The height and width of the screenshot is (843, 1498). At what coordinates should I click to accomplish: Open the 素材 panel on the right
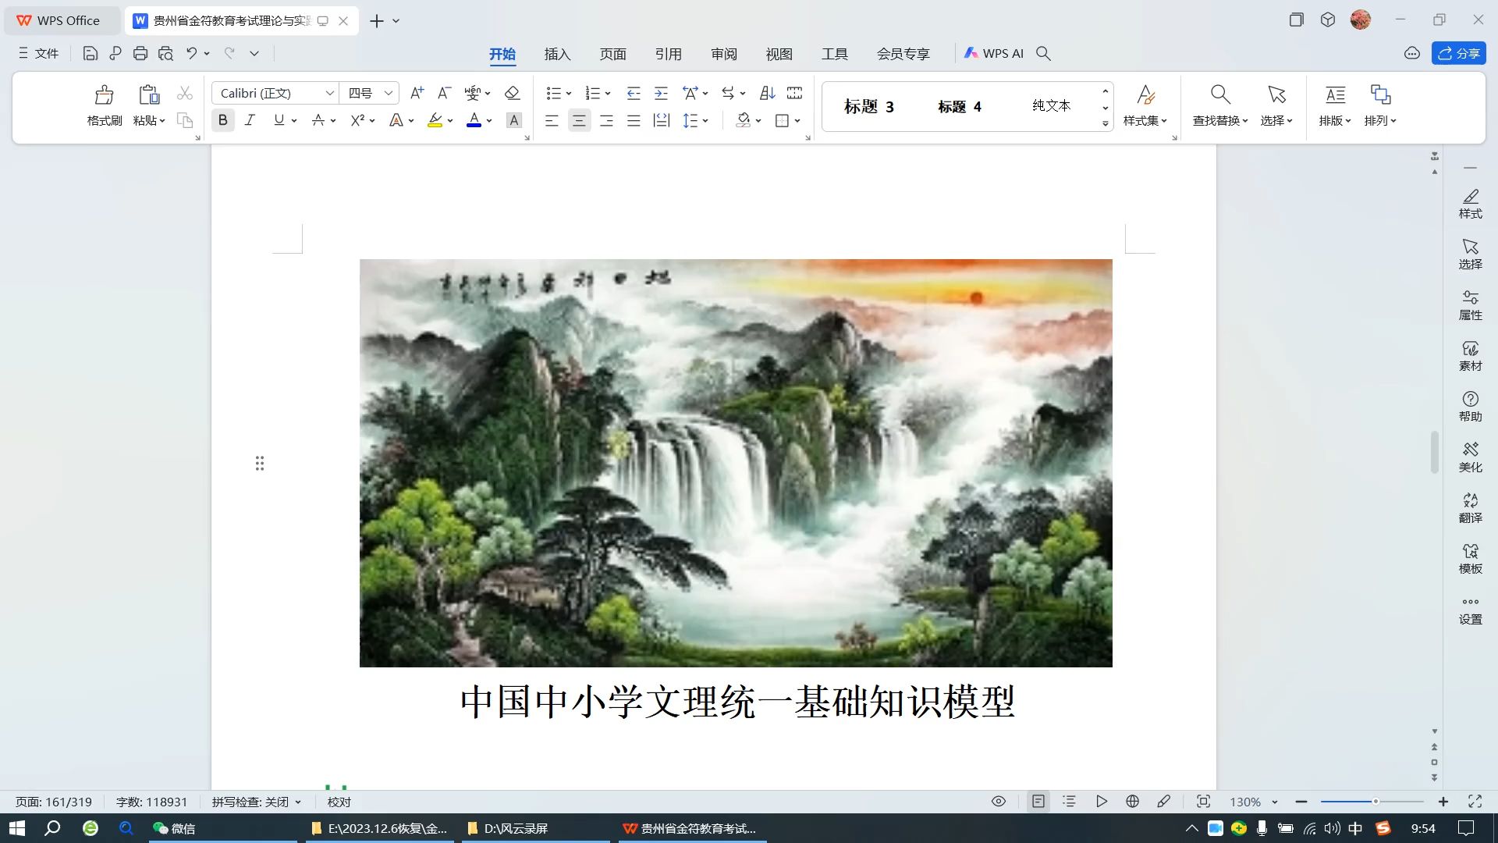1470,356
